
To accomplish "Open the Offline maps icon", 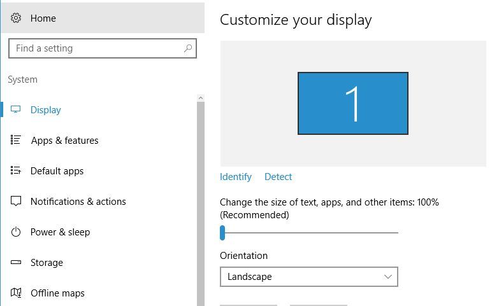I will click(15, 293).
